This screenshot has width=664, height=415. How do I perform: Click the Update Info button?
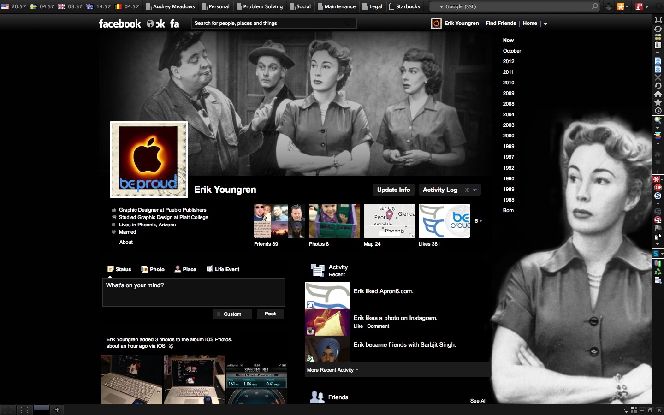(x=393, y=190)
